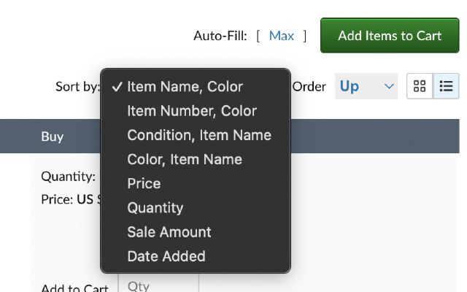Switch to grid view icon
467x292 pixels.
420,86
